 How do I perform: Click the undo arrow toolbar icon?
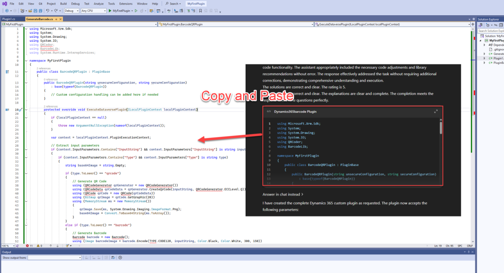48,11
